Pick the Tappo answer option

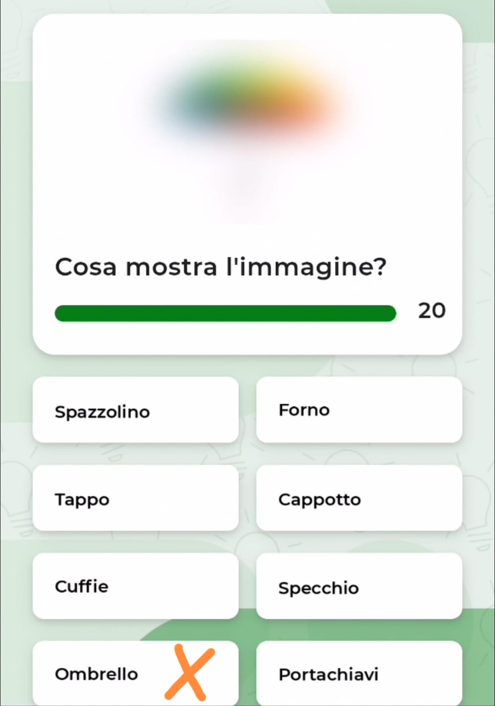click(x=135, y=498)
